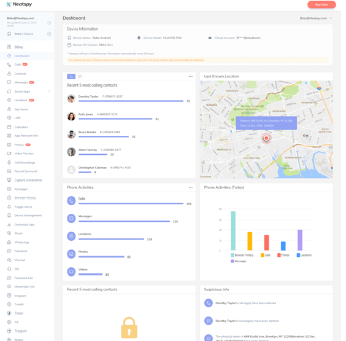Click the Skype icon in sidebar

pos(9,233)
